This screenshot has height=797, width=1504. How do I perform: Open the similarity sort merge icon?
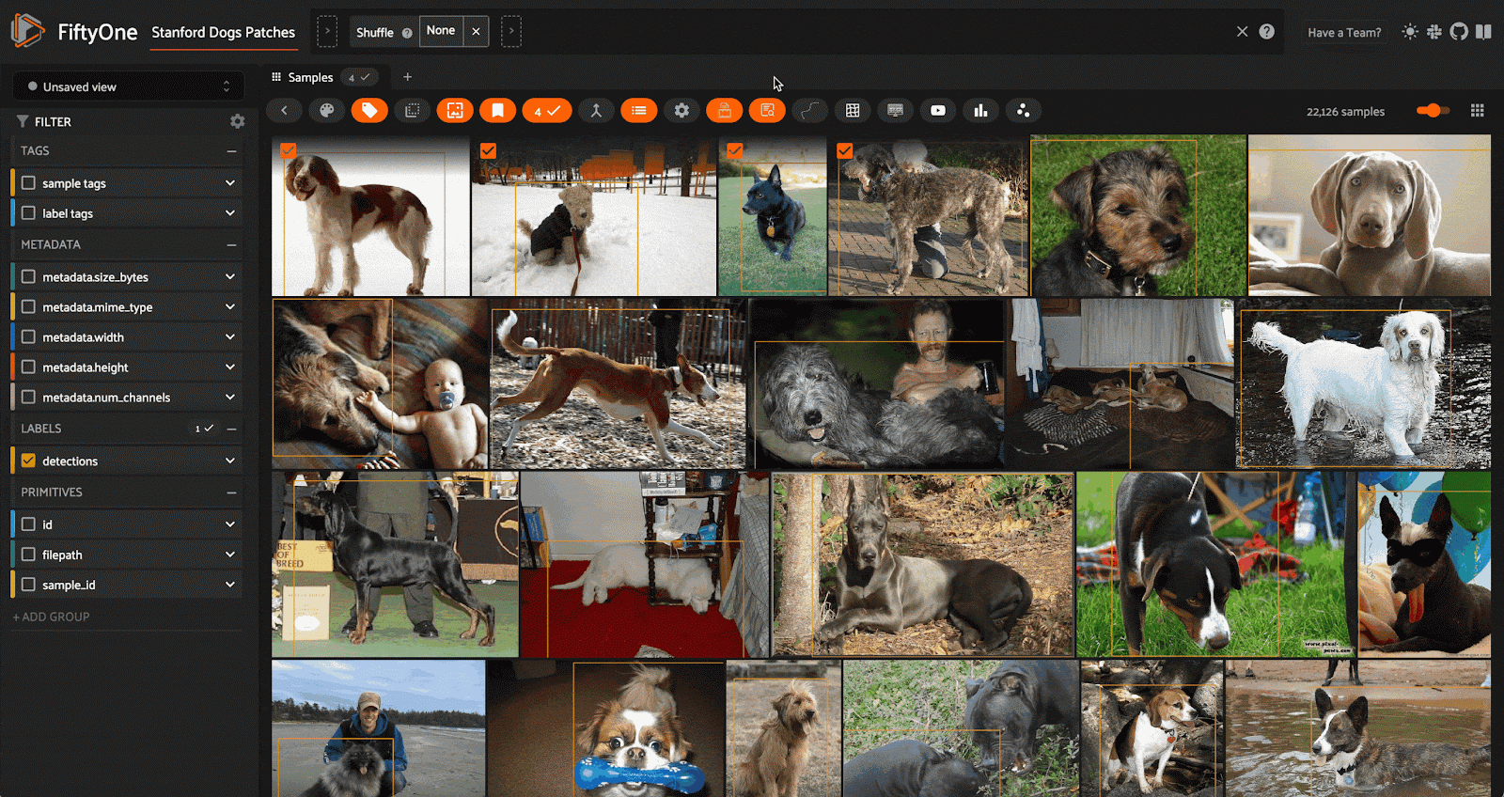595,111
